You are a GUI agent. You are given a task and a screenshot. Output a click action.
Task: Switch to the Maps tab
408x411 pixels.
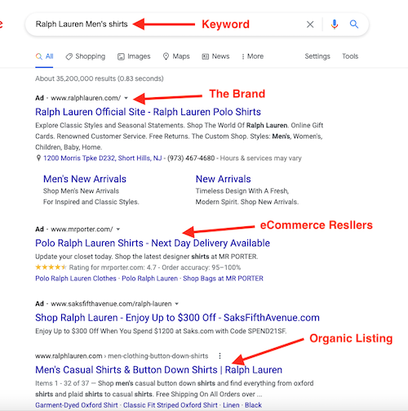(176, 56)
